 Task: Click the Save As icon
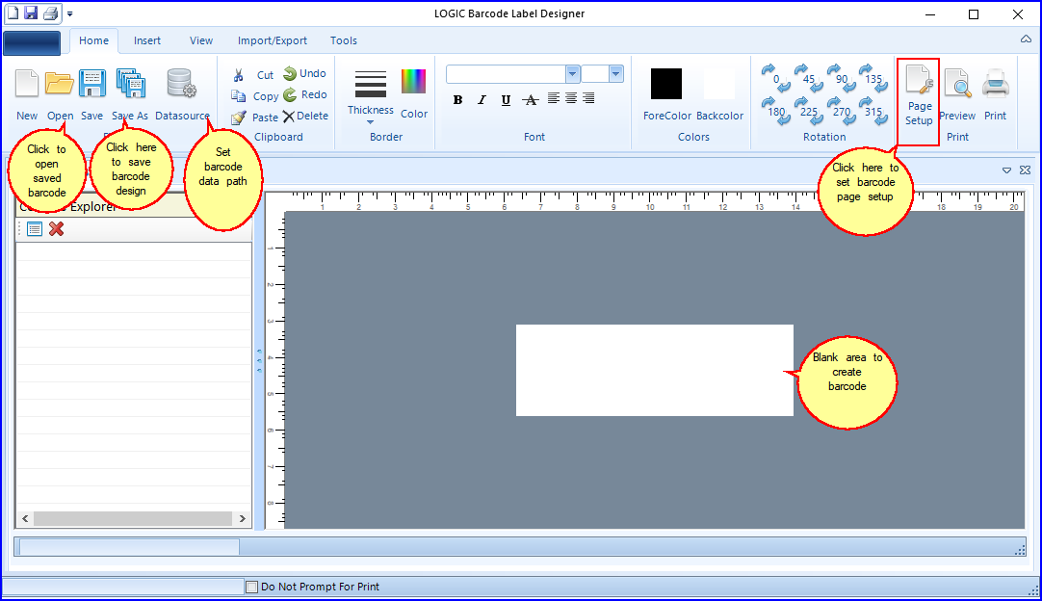coord(130,84)
